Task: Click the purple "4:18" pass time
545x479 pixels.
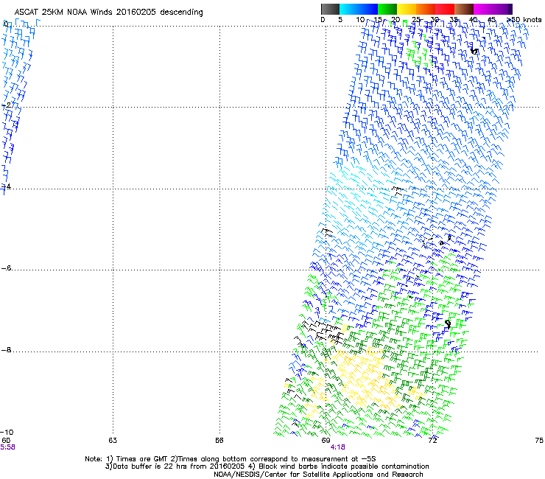Action: tap(337, 447)
